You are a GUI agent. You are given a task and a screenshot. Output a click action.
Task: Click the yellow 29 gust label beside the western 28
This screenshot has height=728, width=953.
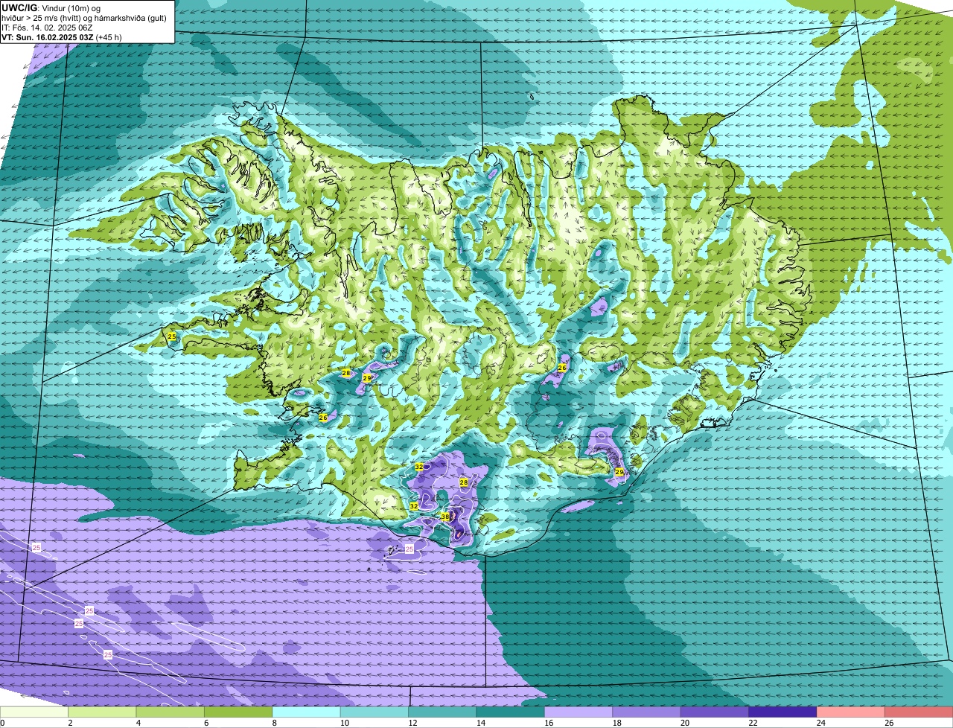(367, 378)
